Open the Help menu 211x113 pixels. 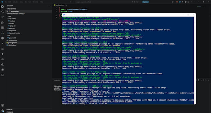[x=41, y=2]
